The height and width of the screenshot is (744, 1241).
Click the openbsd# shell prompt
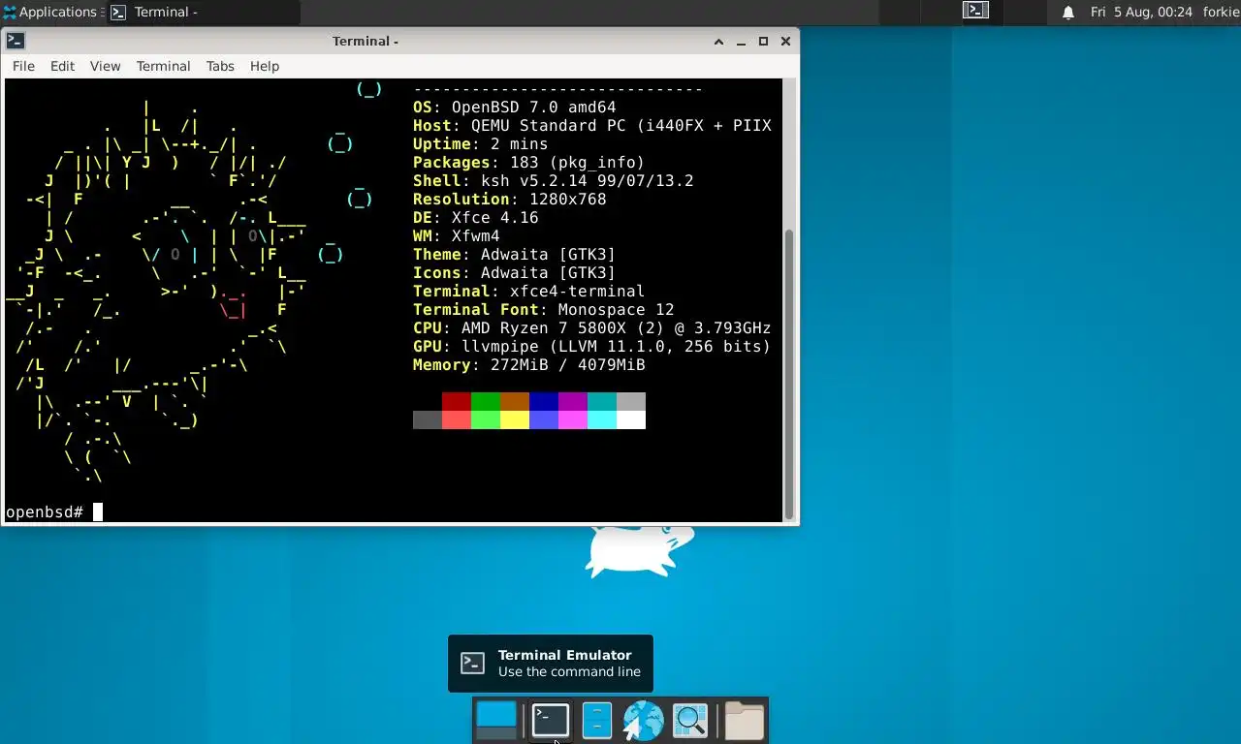(x=45, y=511)
